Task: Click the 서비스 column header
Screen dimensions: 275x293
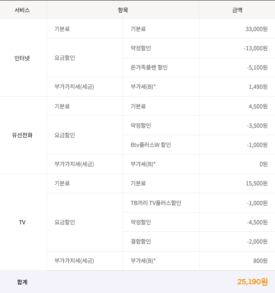Action: [22, 10]
